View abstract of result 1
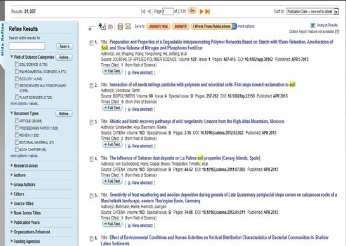346x246 pixels. click(x=142, y=73)
